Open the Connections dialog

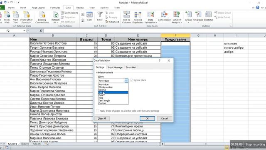69,13
